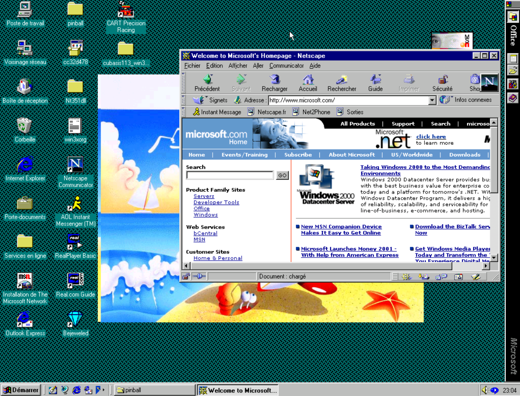Select the Porte-documents briefcase icon

click(25, 208)
